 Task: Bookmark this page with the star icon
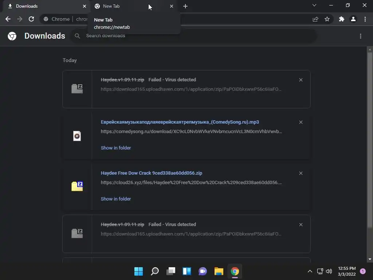coord(327,19)
